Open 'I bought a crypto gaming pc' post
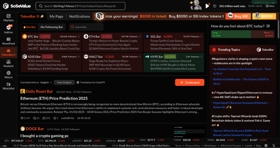The width and height of the screenshot is (280, 148). [x=45, y=136]
